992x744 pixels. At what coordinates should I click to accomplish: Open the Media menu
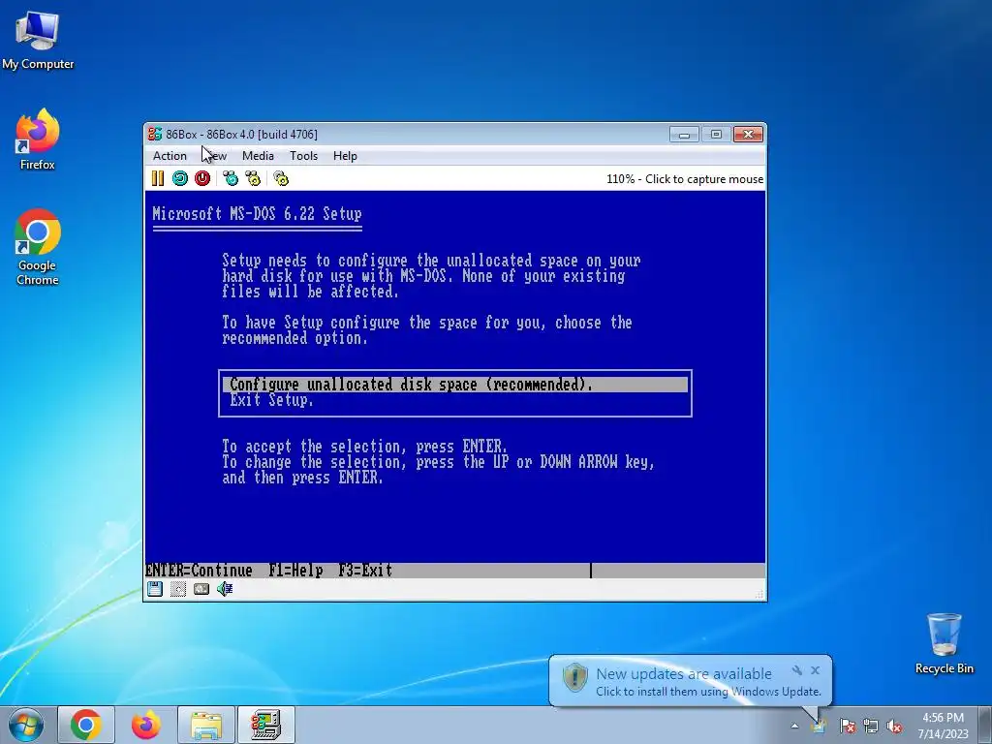(258, 156)
